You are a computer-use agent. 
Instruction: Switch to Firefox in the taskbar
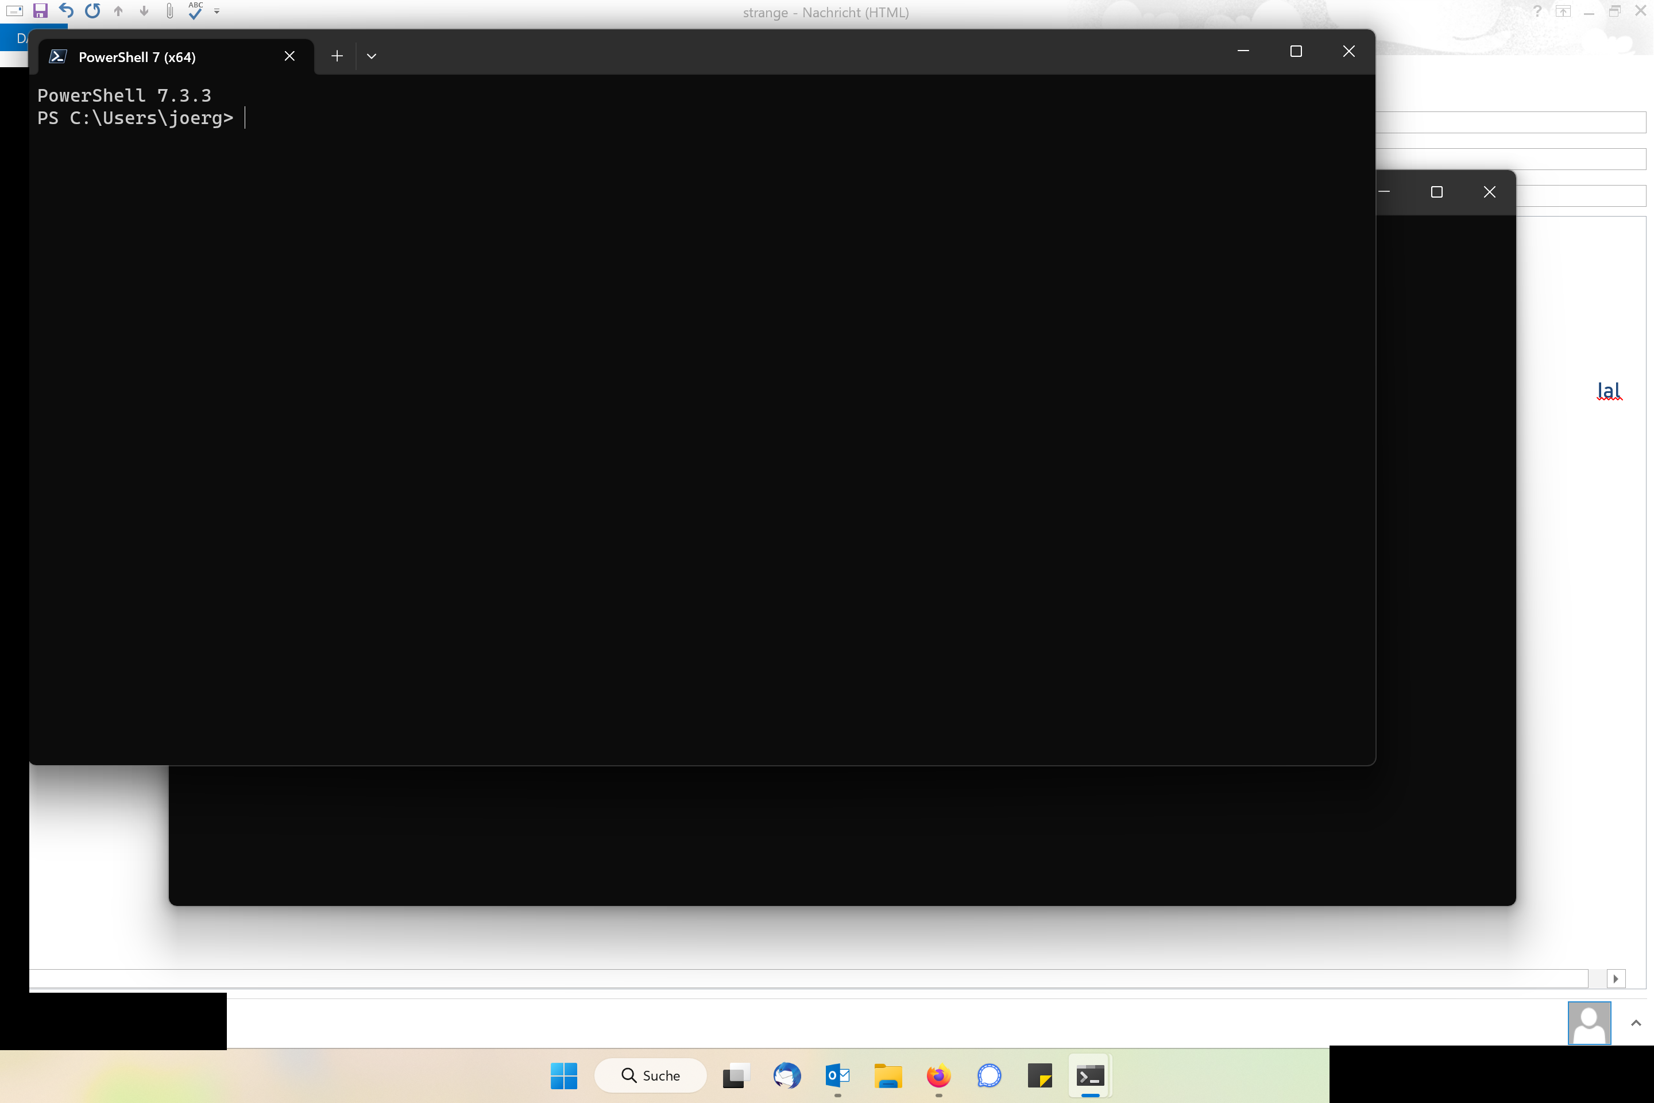pyautogui.click(x=939, y=1075)
